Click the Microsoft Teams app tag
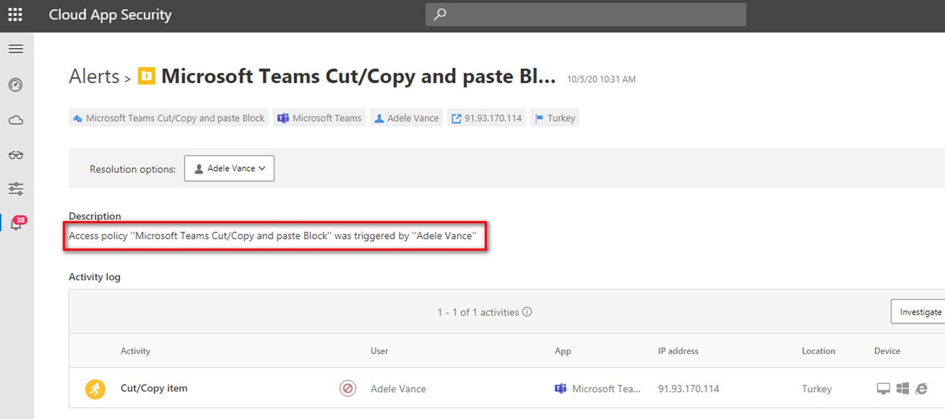The width and height of the screenshot is (945, 419). click(x=320, y=118)
